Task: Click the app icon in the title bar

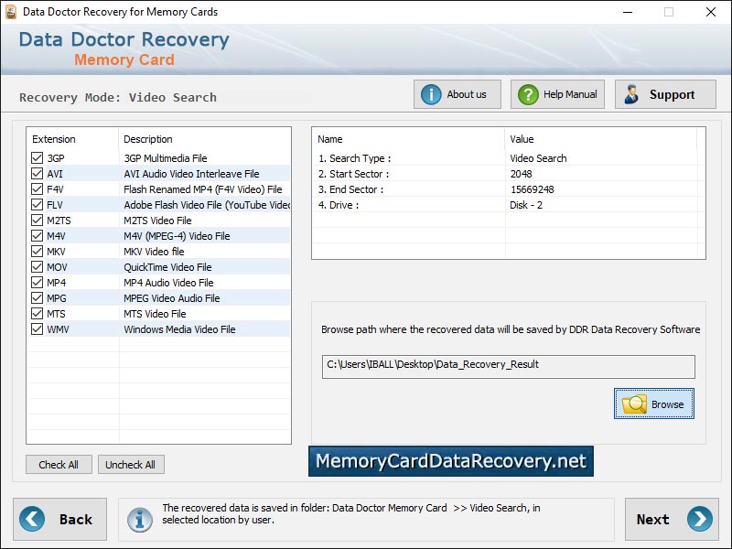Action: point(11,12)
